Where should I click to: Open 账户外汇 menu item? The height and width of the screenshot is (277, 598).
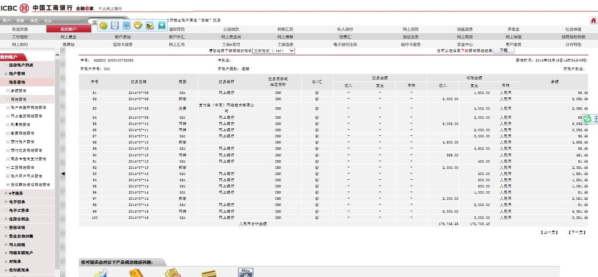coord(176,37)
